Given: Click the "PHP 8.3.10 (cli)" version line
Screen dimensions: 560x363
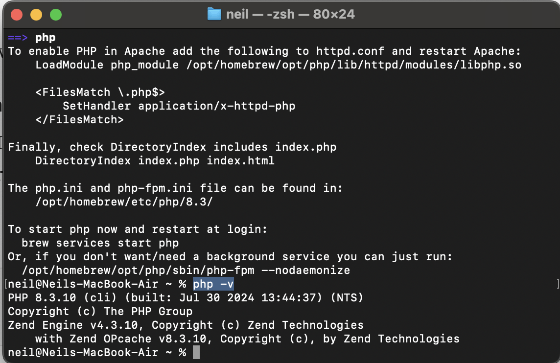Looking at the screenshot, I should tap(186, 298).
